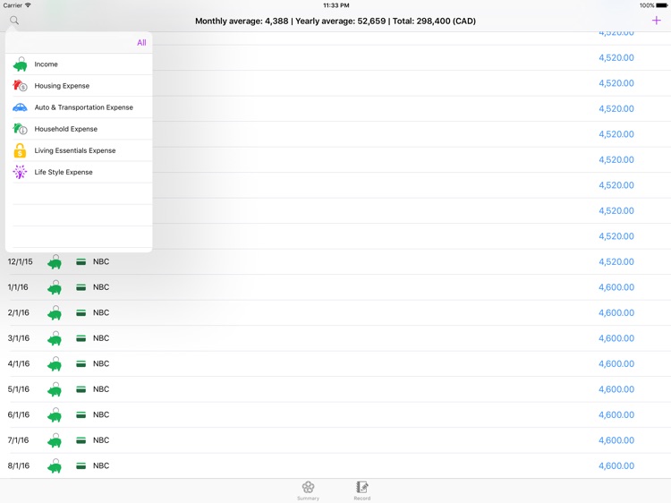Select the 7/1/16 date text

point(18,440)
